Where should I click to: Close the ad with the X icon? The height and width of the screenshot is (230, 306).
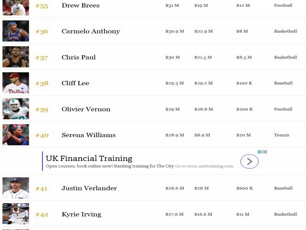coord(265,152)
